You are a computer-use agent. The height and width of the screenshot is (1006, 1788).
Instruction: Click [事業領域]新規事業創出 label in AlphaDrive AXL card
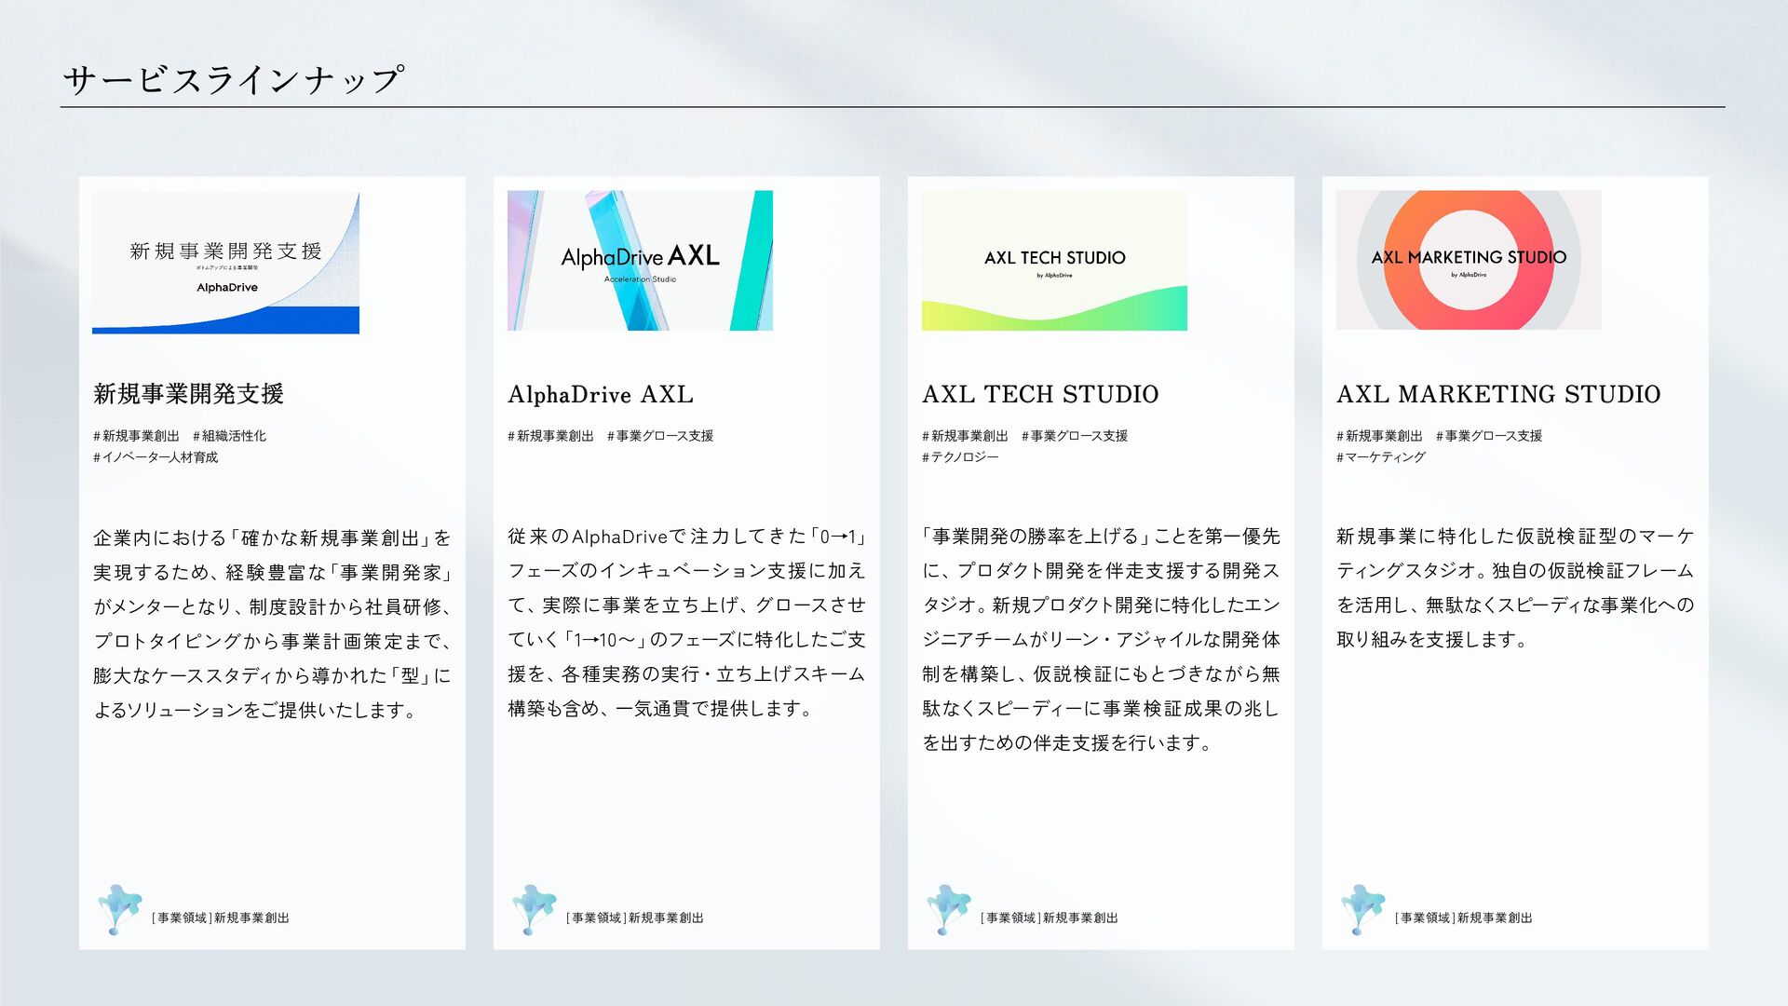[x=635, y=918]
